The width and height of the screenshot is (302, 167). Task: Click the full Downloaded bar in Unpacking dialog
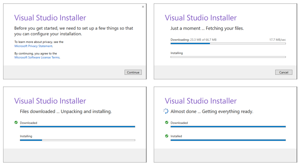coord(77,127)
